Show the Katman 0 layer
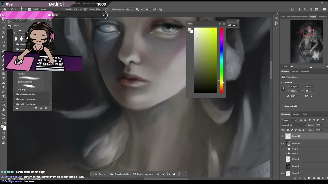The height and width of the screenshot is (184, 328). click(x=283, y=166)
